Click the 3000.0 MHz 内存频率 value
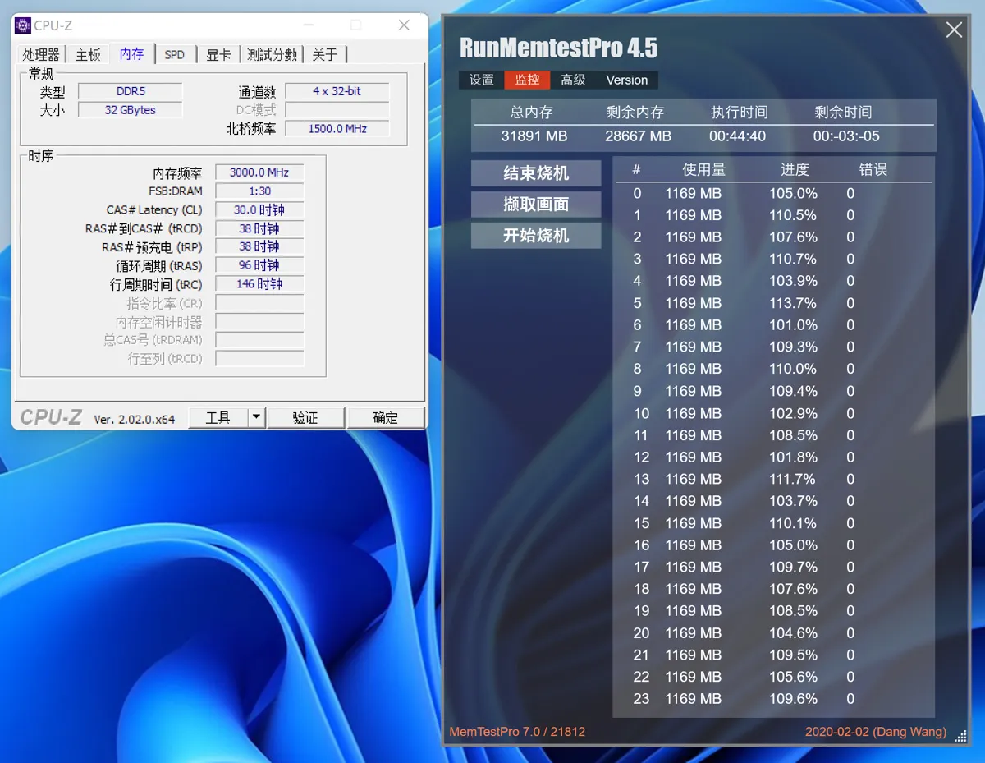Screen dimensions: 985x763 point(259,172)
